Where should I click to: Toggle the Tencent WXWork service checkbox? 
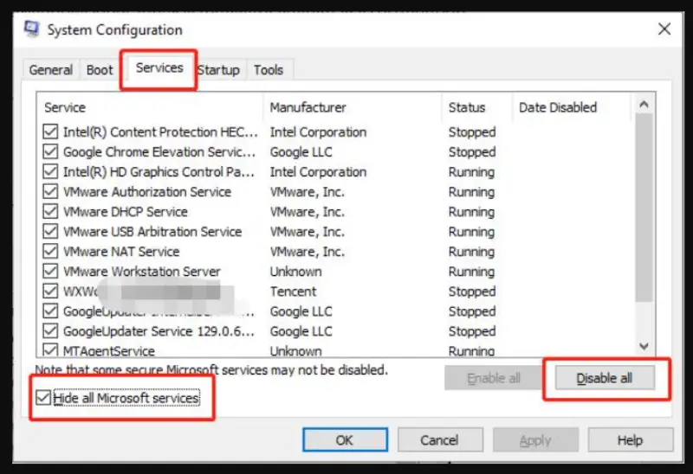(50, 291)
